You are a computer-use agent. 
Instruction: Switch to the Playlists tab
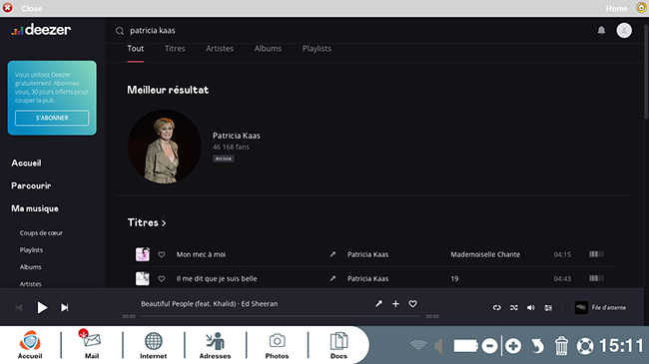tap(317, 49)
